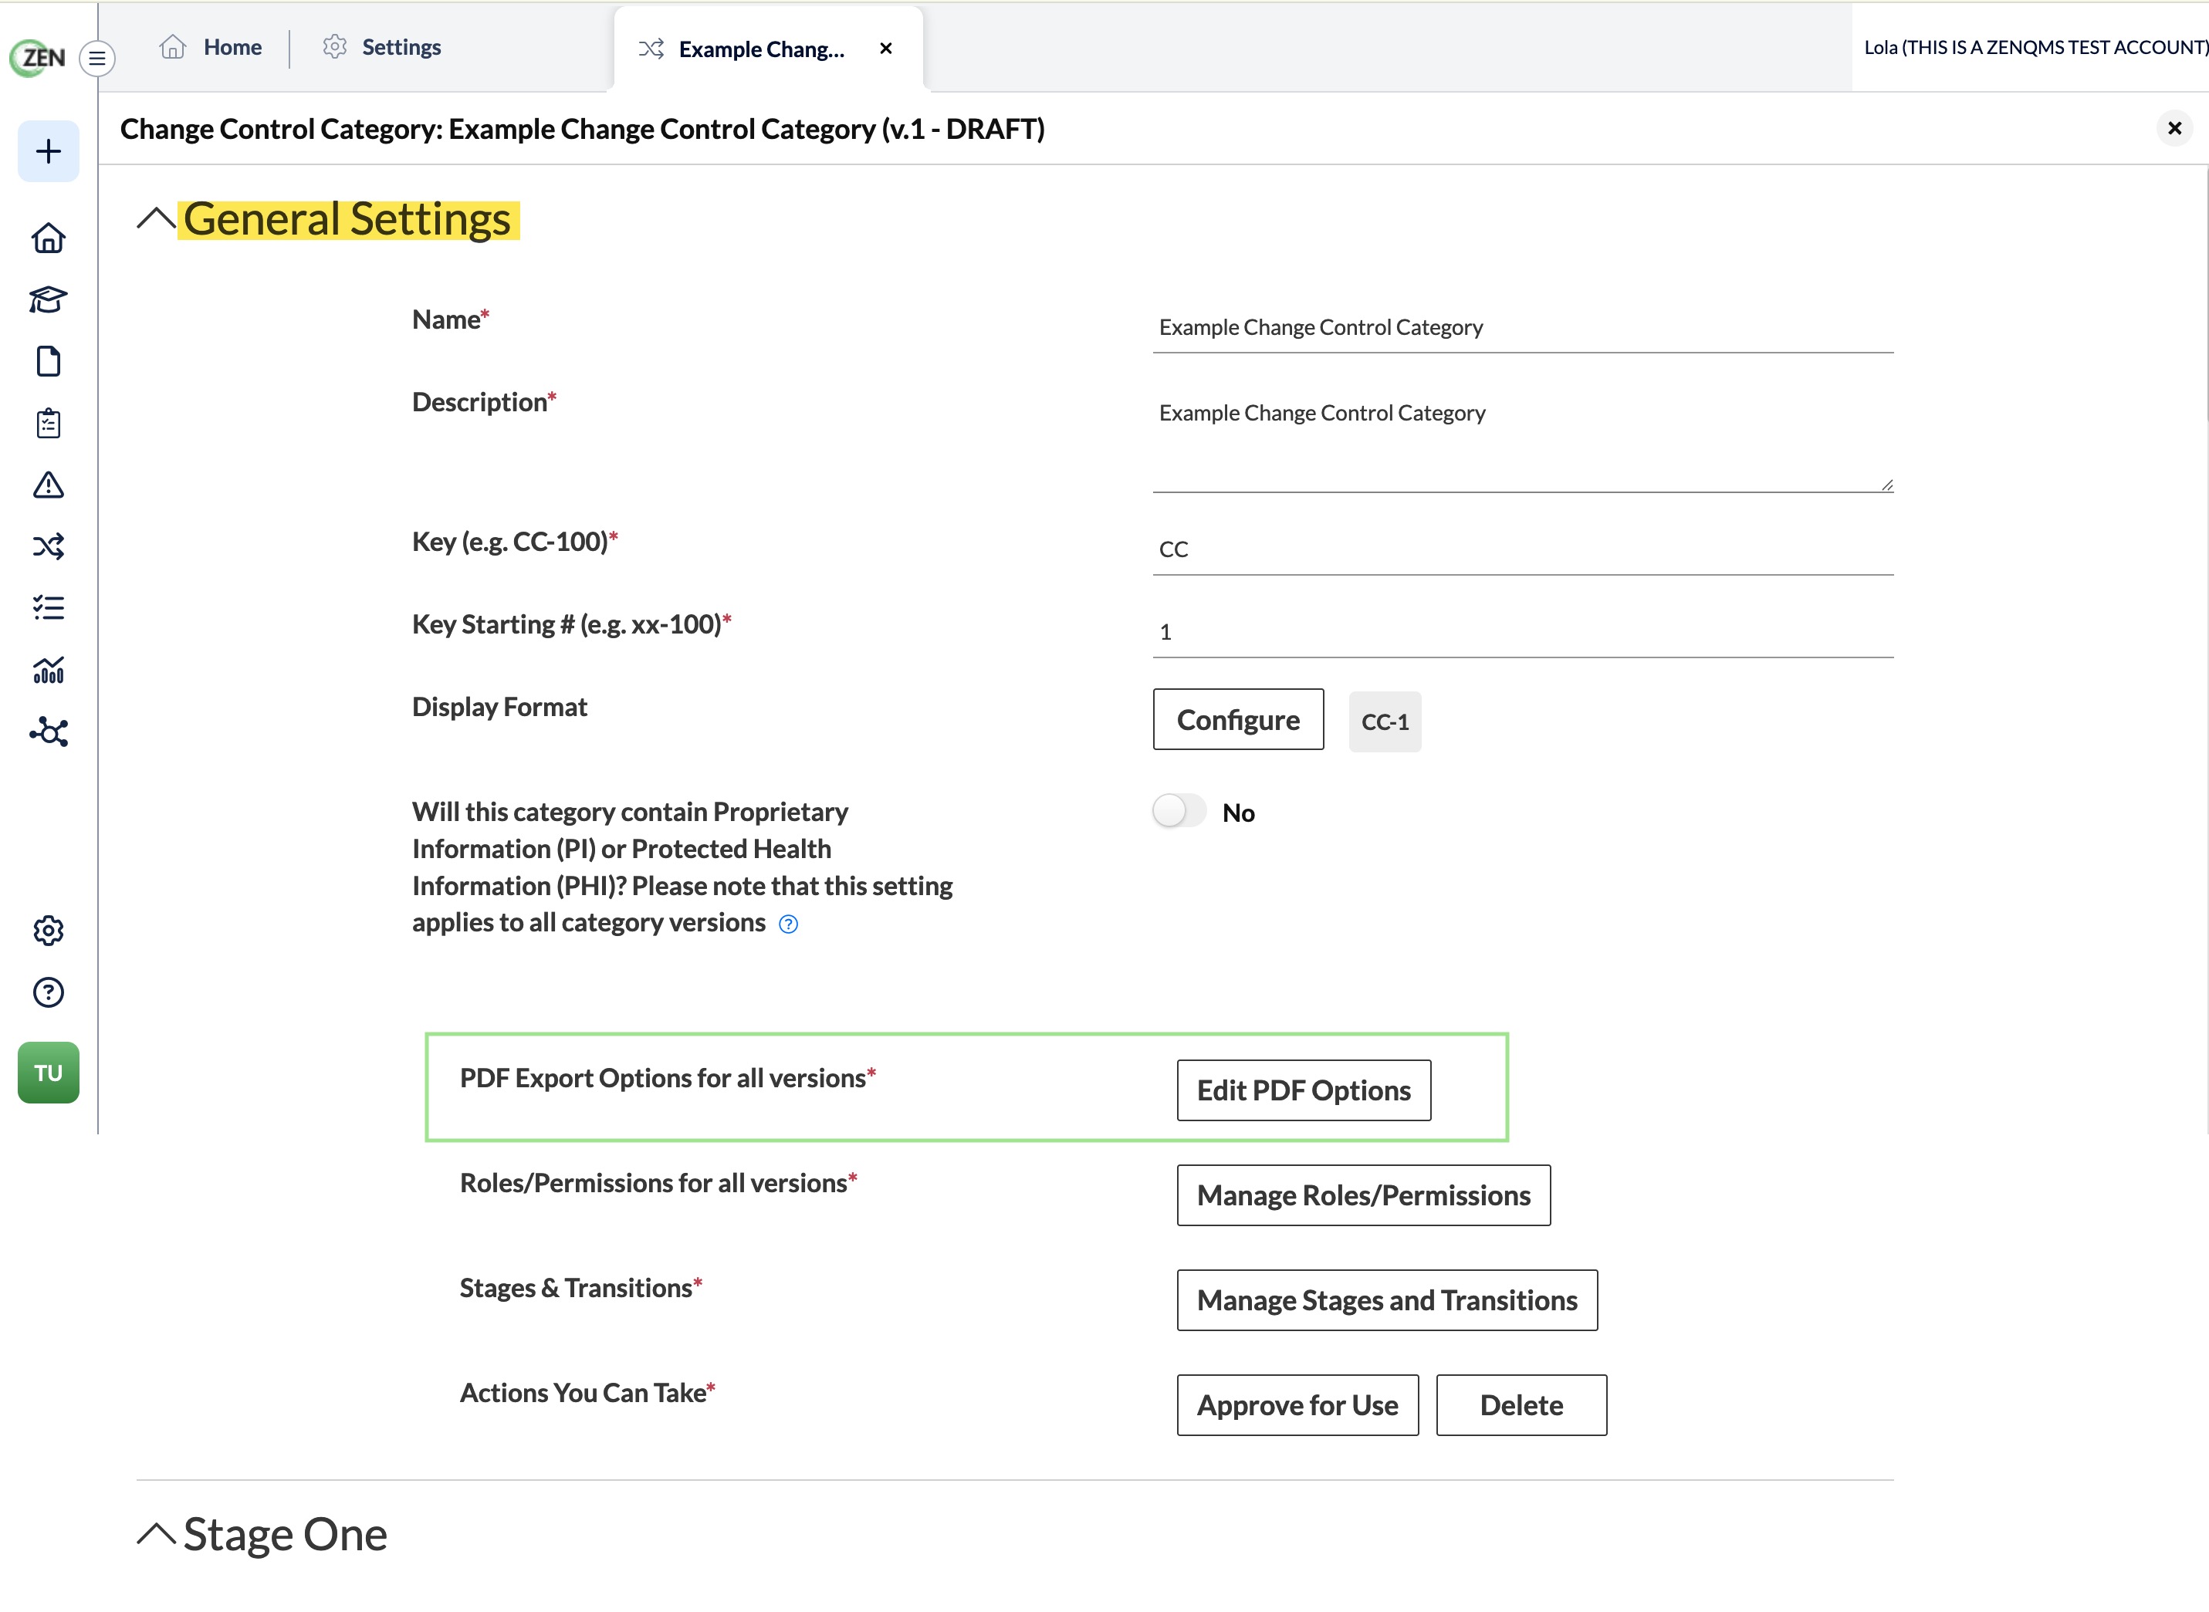Click Manage Stages and Transitions button

(1387, 1299)
